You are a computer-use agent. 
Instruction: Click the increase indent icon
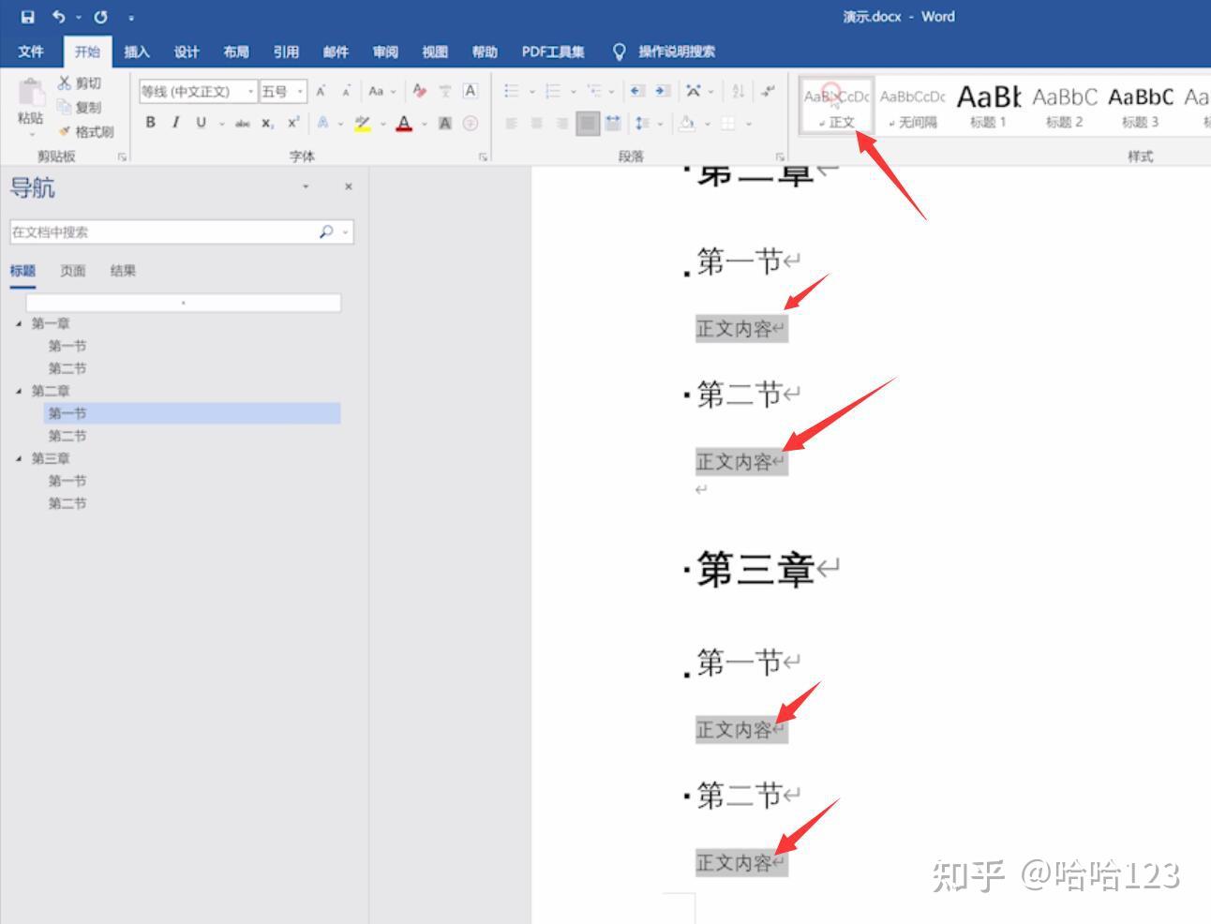pos(663,91)
